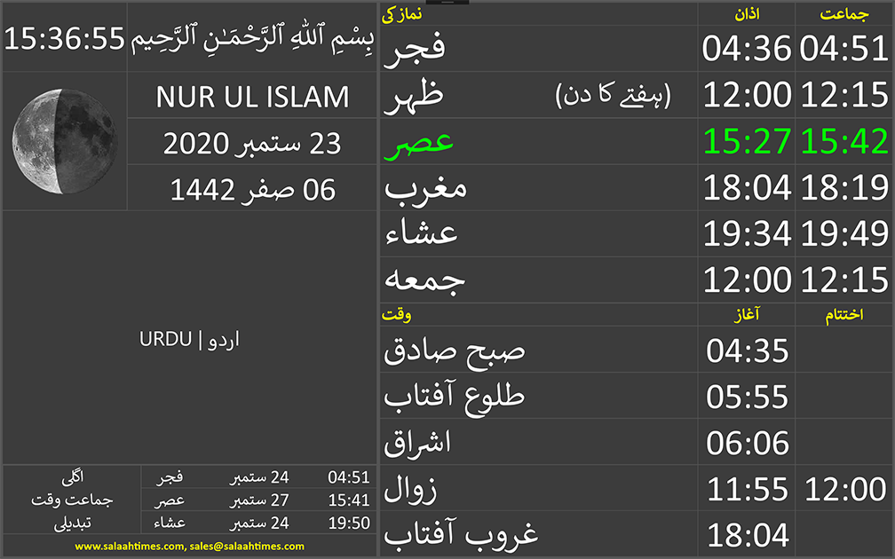The height and width of the screenshot is (559, 895).
Task: Select upcoming Asr change time 15:41
Action: pyautogui.click(x=348, y=500)
